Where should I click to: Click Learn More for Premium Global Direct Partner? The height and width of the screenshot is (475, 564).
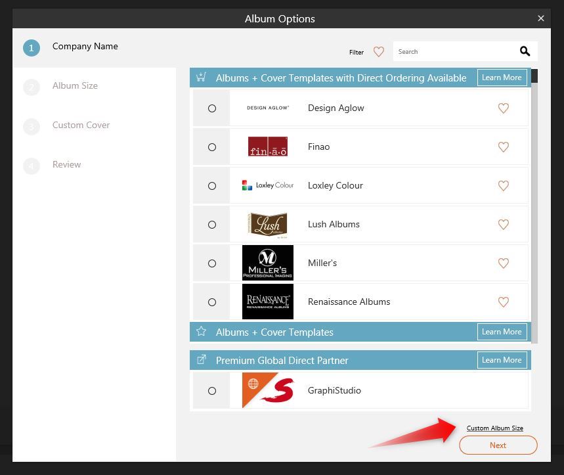point(502,360)
